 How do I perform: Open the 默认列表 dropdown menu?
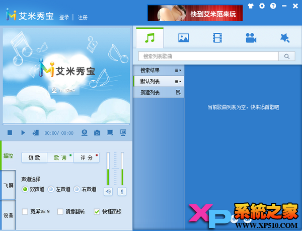pos(178,81)
